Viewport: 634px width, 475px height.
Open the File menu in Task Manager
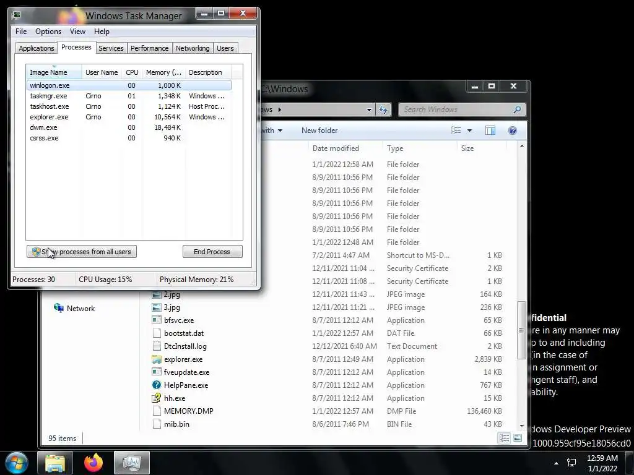point(21,32)
